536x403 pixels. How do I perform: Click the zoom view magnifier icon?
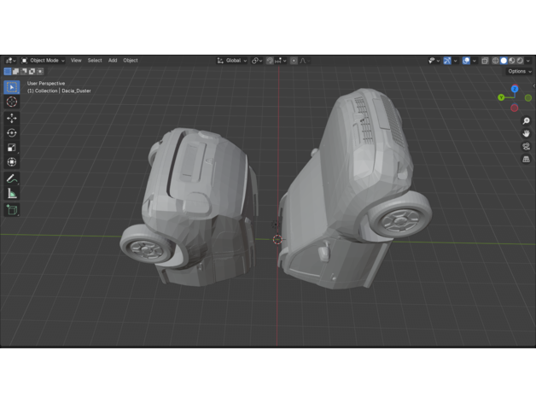[x=526, y=121]
